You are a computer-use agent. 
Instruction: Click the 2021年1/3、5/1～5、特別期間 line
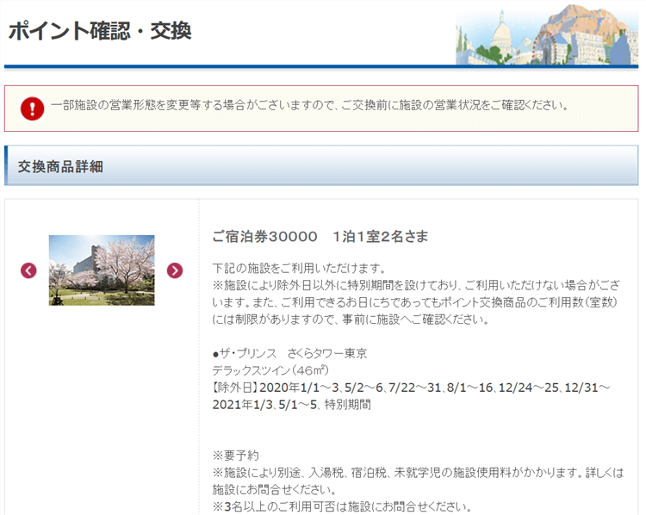point(291,403)
